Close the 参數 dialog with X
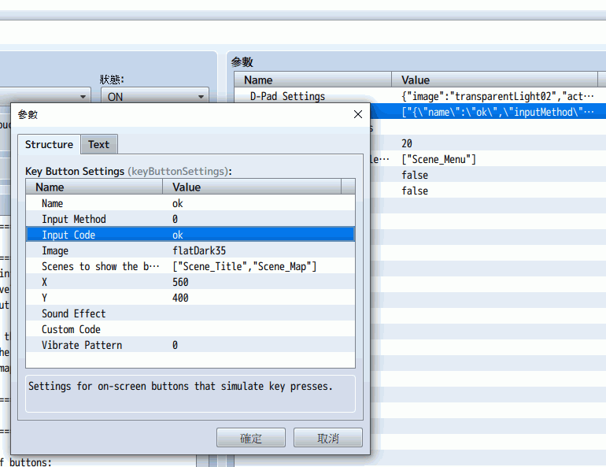Image resolution: width=606 pixels, height=467 pixels. 358,114
